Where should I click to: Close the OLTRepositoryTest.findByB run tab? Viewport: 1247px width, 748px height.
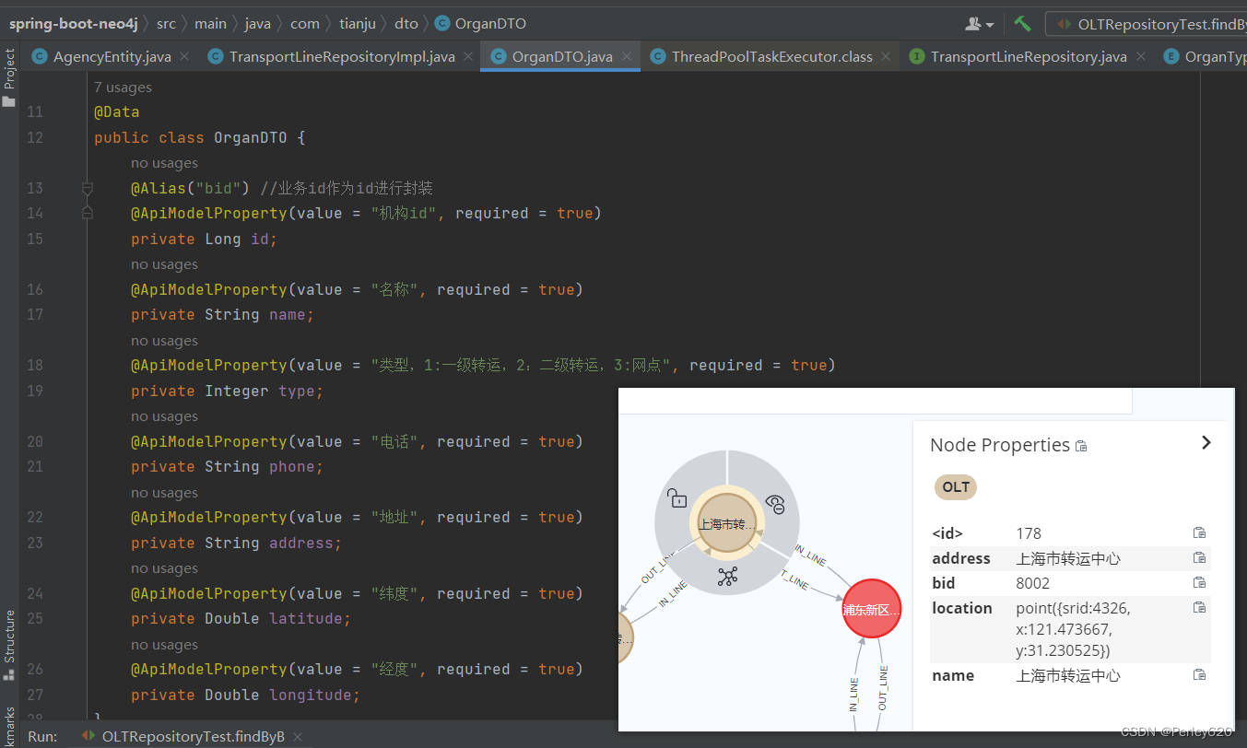tap(298, 737)
